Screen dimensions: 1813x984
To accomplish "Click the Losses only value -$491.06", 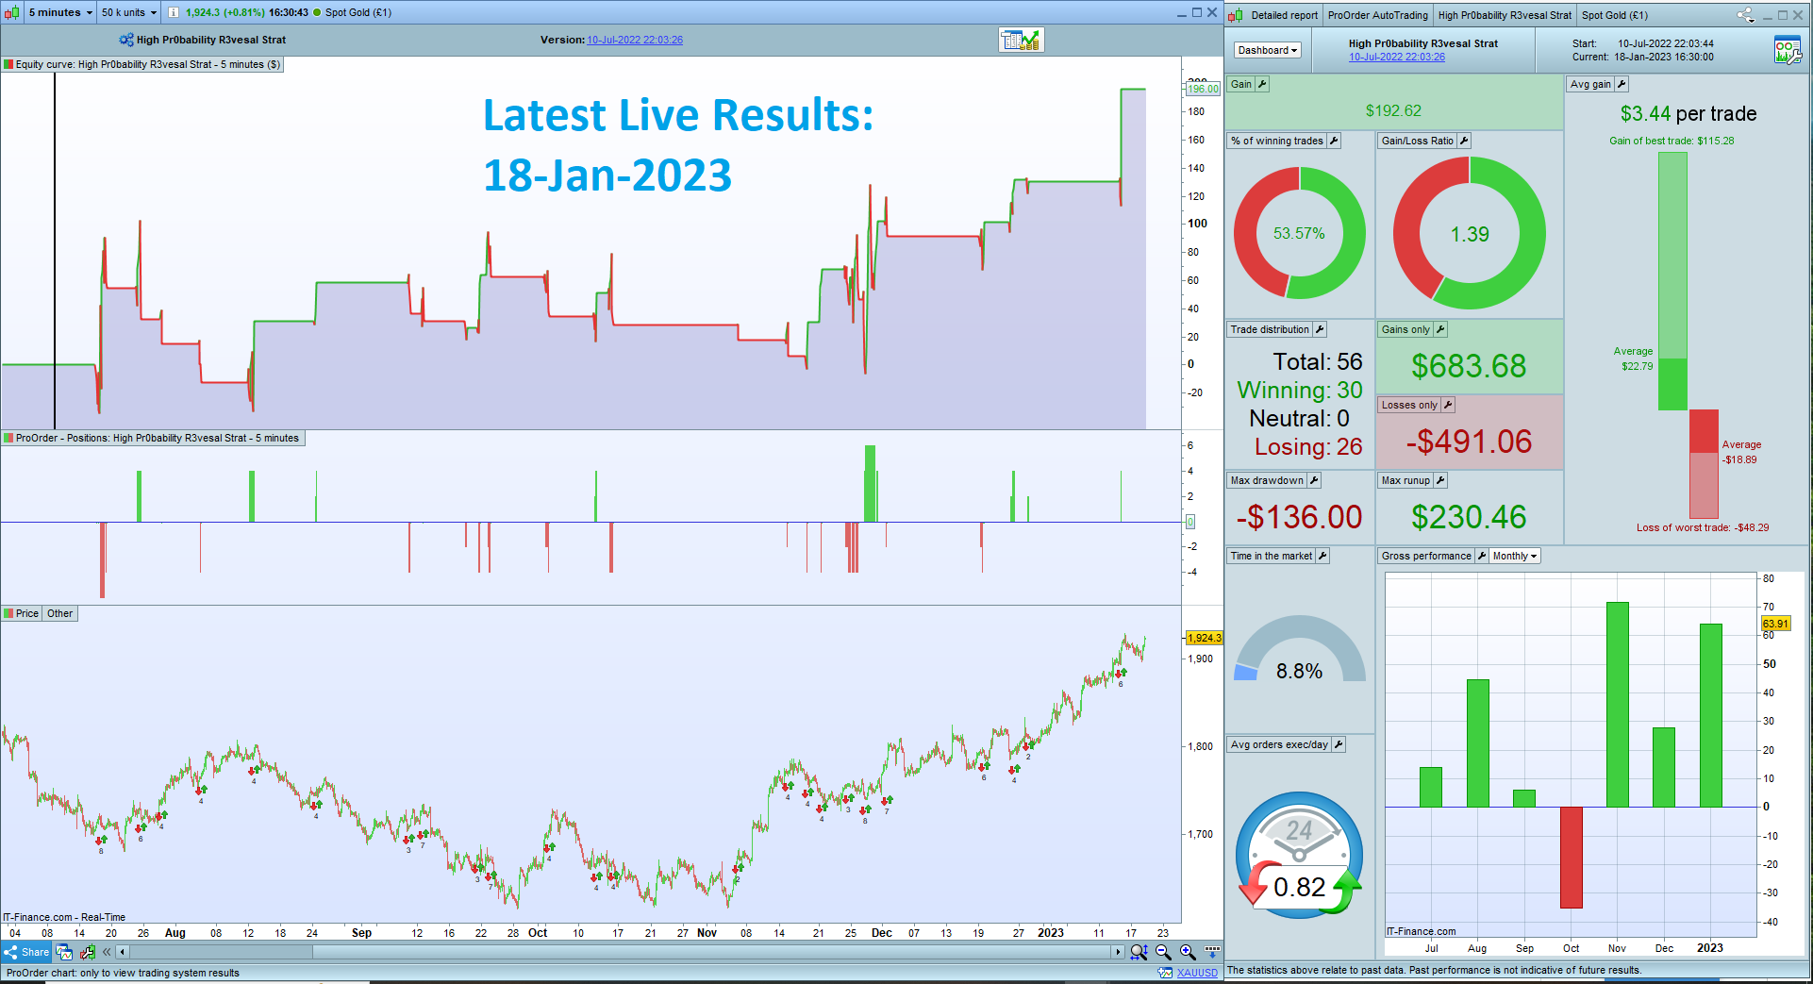I will 1469,442.
